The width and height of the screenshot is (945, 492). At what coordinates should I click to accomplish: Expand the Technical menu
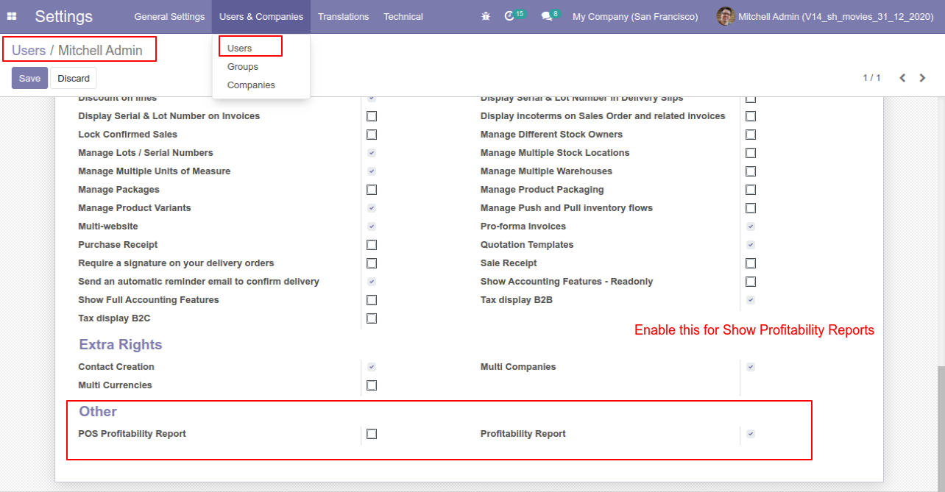(403, 16)
